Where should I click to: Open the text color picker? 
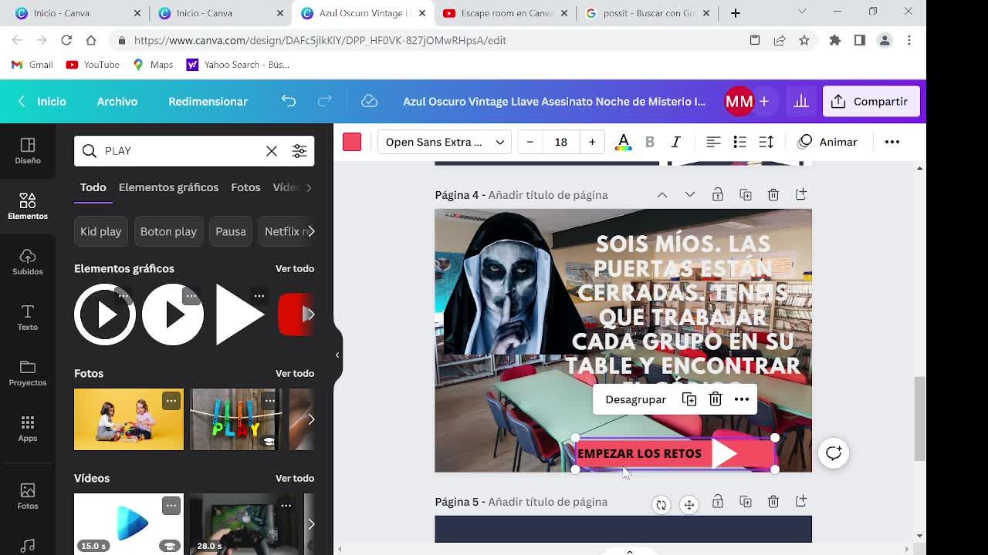(623, 142)
